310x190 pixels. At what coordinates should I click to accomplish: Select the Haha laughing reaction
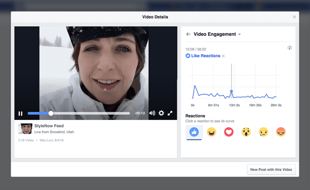(211, 132)
